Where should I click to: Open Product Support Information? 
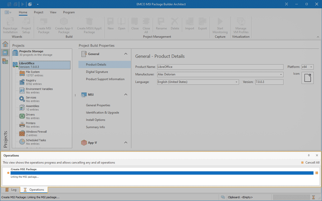click(x=105, y=79)
